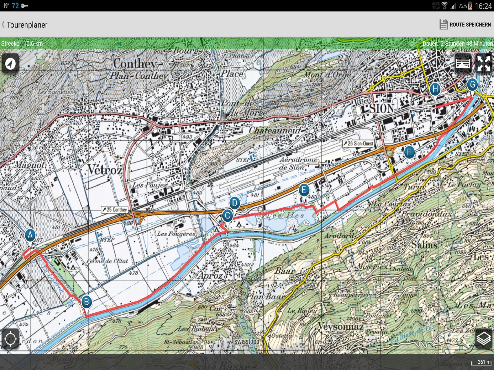This screenshot has height=370, width=494.
Task: Tap the Wi-Fi indicator in status bar
Action: (x=444, y=5)
